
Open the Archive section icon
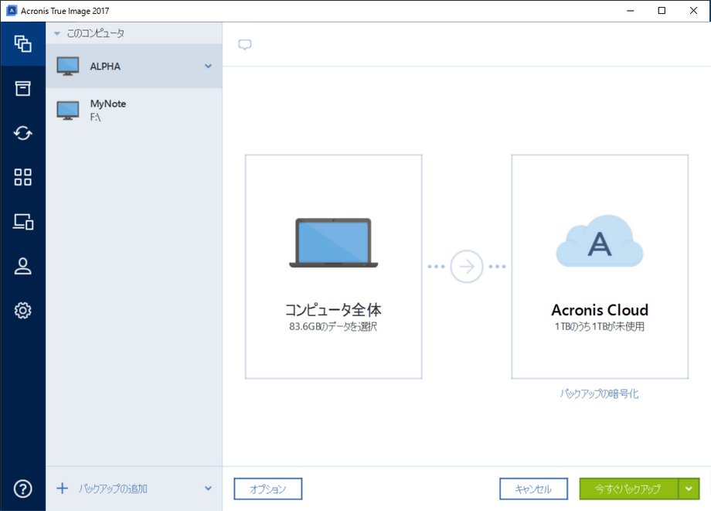[x=22, y=88]
